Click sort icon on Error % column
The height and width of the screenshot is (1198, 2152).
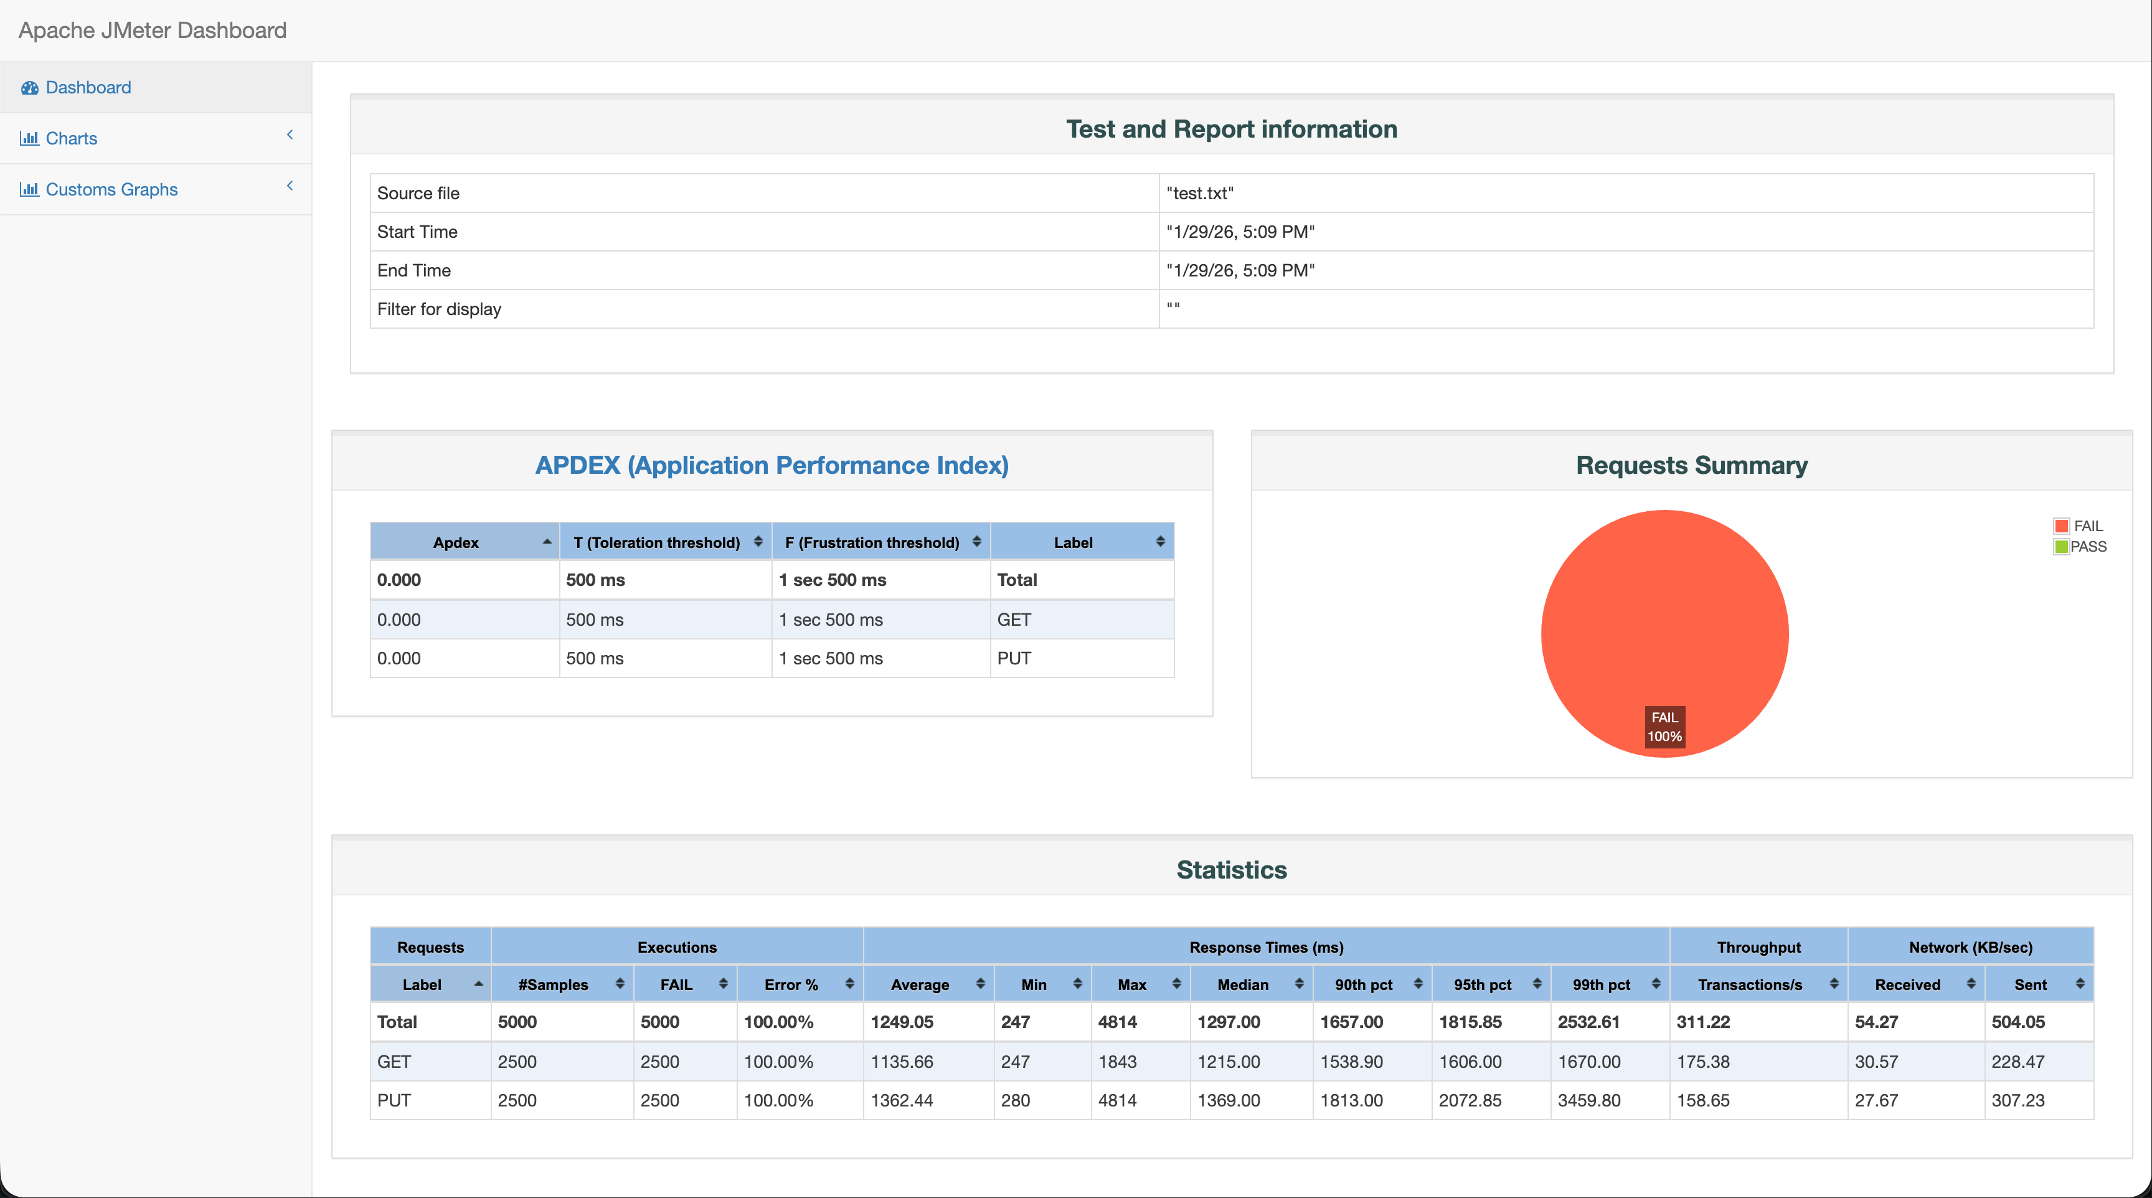[x=849, y=984]
